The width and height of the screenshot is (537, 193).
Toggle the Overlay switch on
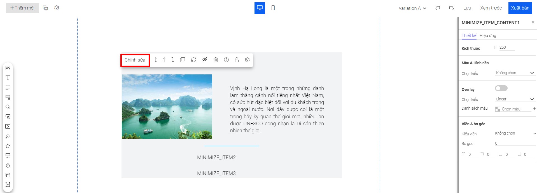pyautogui.click(x=501, y=88)
